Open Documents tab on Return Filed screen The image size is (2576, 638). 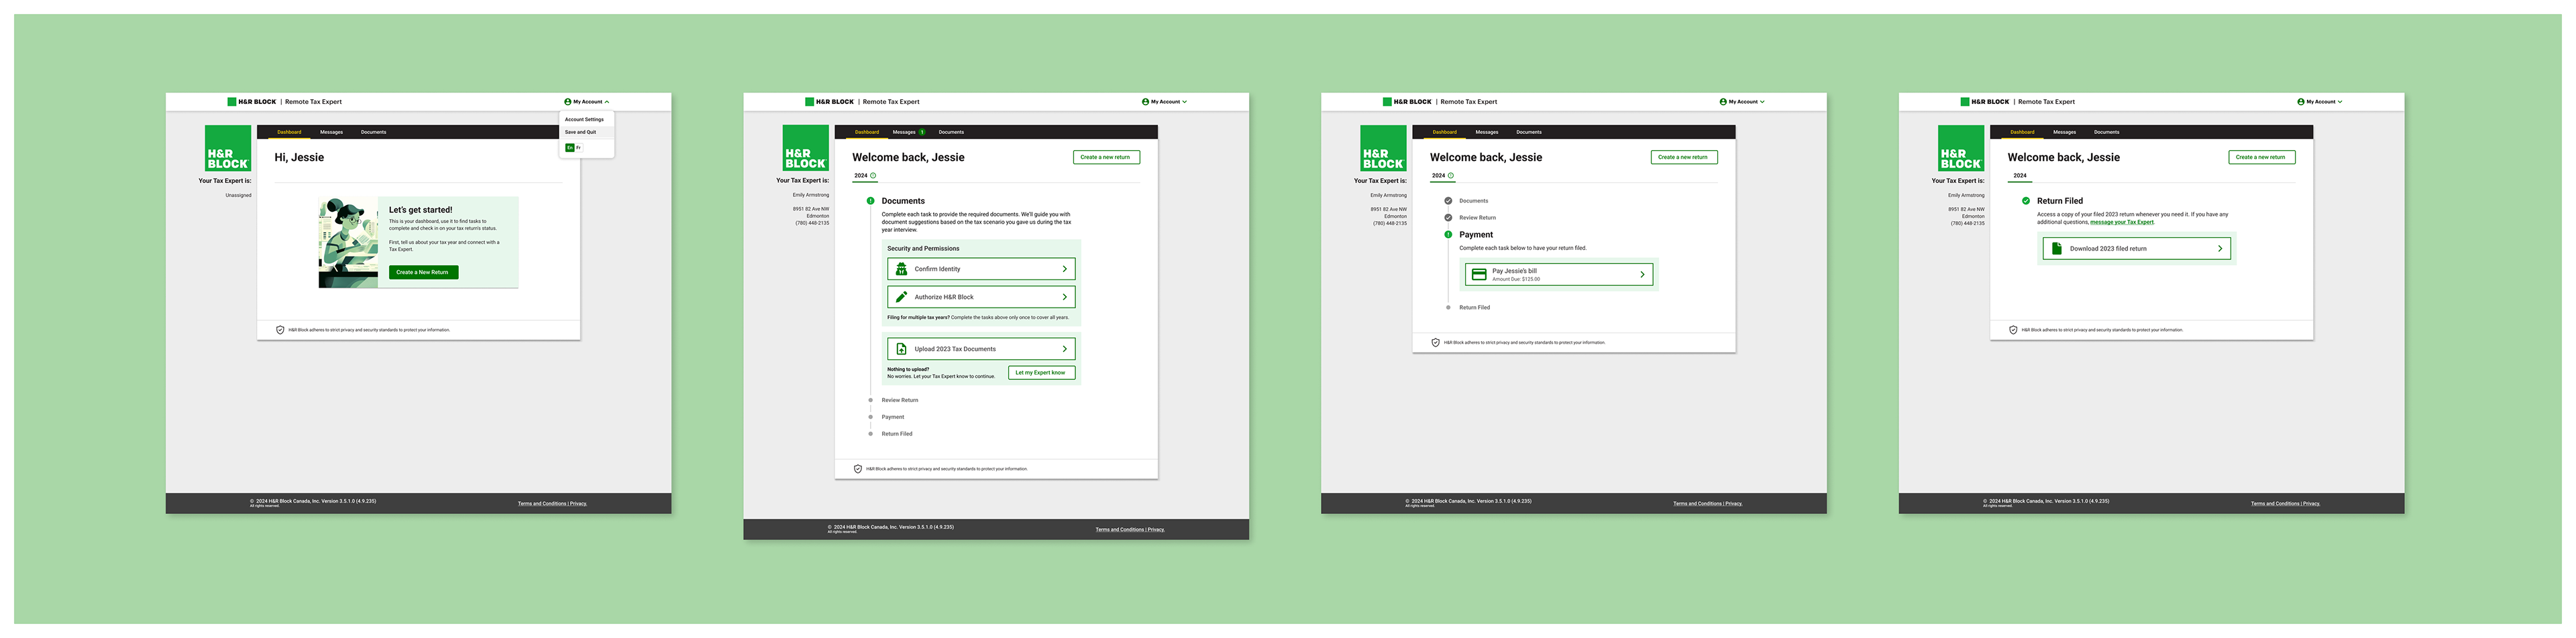coord(2107,132)
